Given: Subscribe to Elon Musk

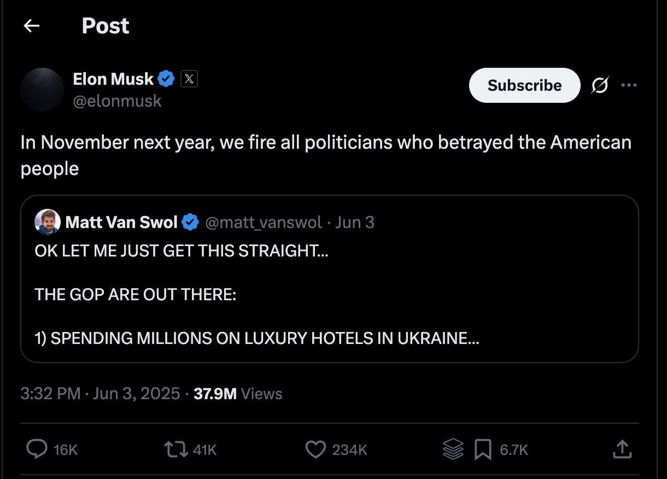Looking at the screenshot, I should (x=524, y=85).
